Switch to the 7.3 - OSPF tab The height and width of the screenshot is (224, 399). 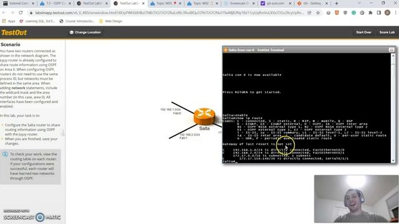(x=55, y=4)
